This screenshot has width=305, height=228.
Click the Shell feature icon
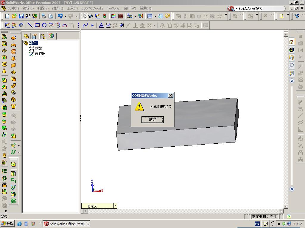point(4,107)
